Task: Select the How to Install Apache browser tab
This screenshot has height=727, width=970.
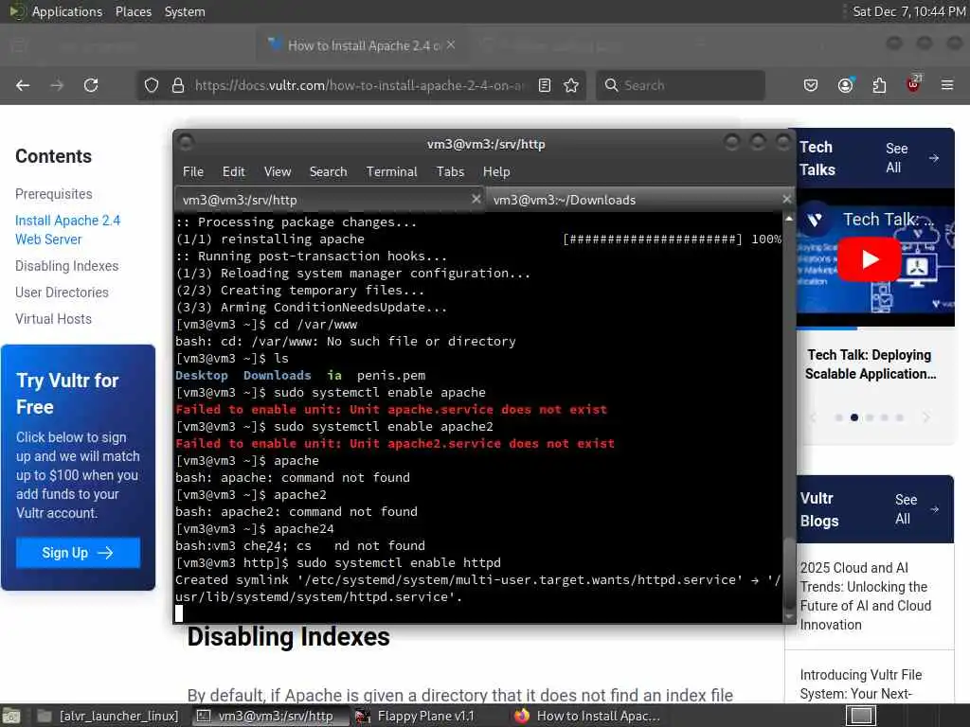Action: [x=363, y=45]
